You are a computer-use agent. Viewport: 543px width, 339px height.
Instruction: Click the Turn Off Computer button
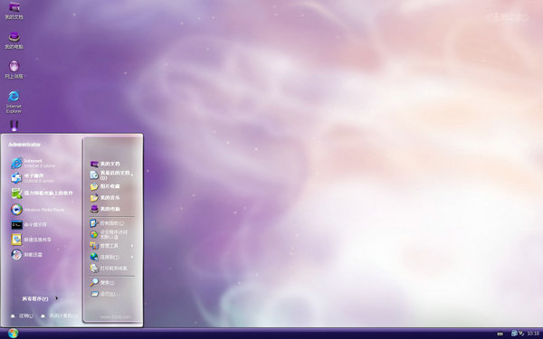59,315
